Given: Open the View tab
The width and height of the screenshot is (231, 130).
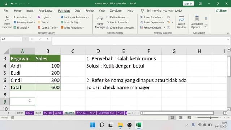Looking at the screenshot, I should 102,10.
